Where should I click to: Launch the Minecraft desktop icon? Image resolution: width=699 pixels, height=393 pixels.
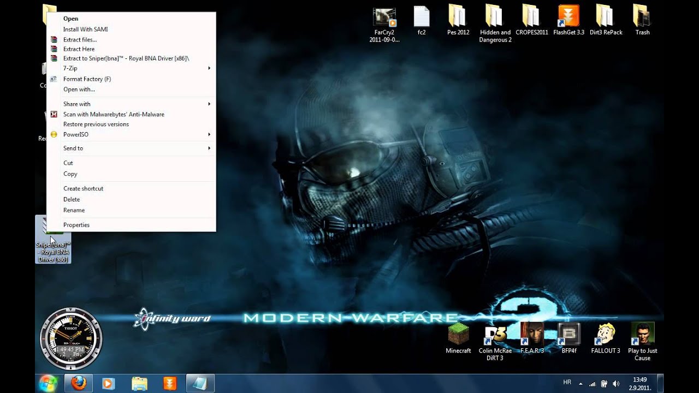coord(458,338)
